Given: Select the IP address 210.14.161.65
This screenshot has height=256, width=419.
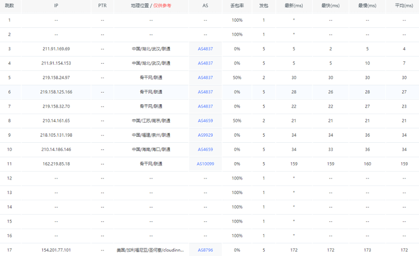Looking at the screenshot, I should [56, 120].
